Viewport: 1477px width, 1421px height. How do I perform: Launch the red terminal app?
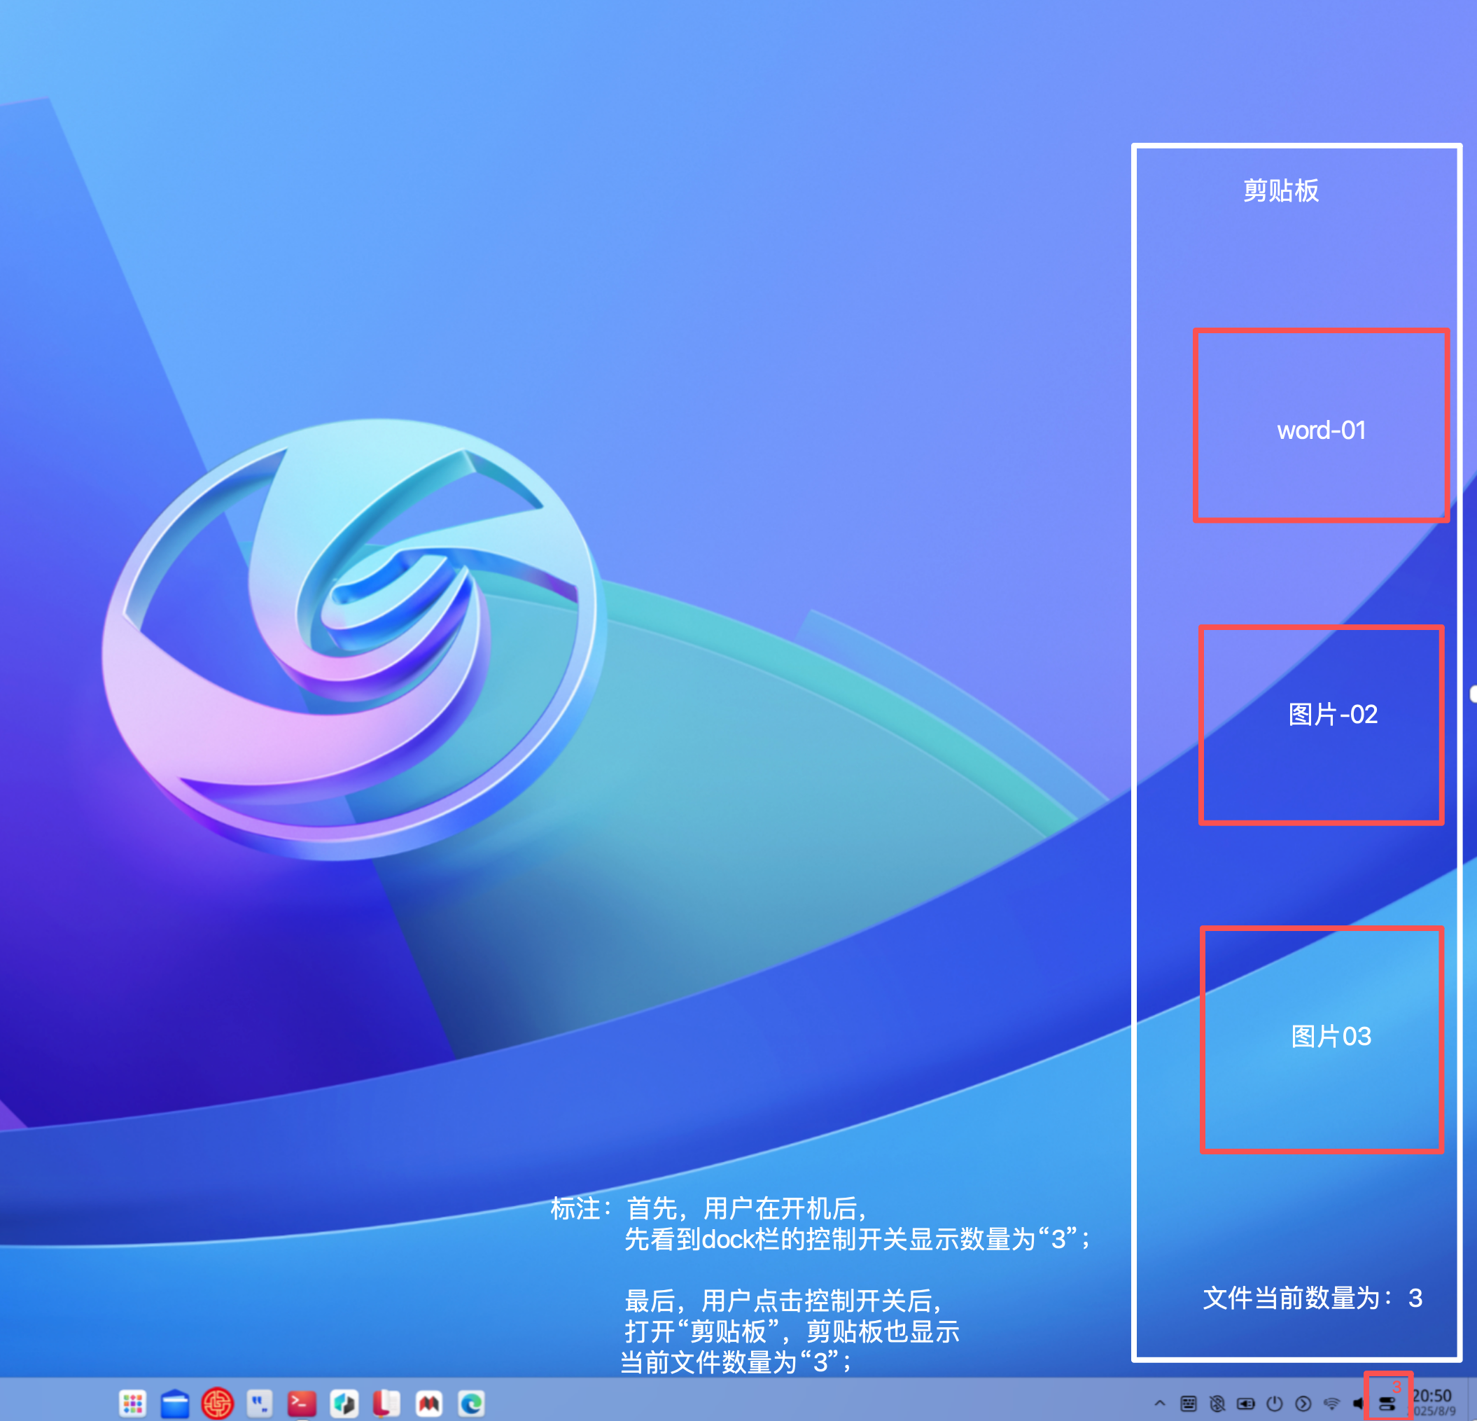[302, 1403]
